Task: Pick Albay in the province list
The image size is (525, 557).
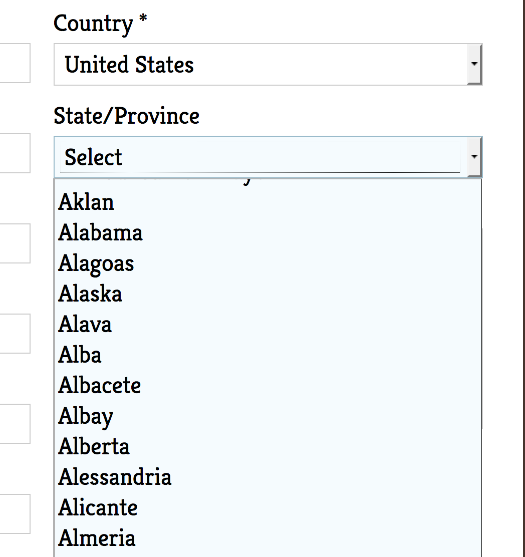Action: [86, 416]
